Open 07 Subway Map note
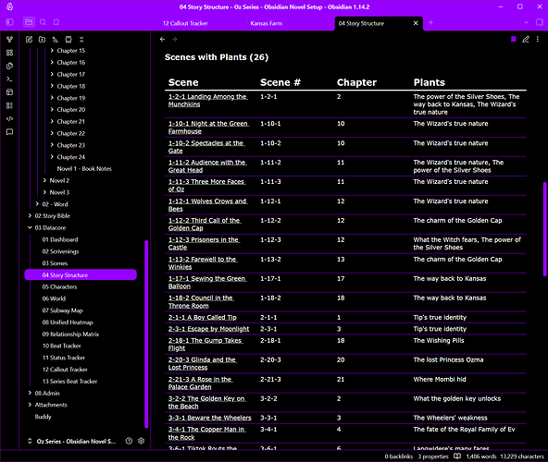548x462 pixels. [63, 310]
